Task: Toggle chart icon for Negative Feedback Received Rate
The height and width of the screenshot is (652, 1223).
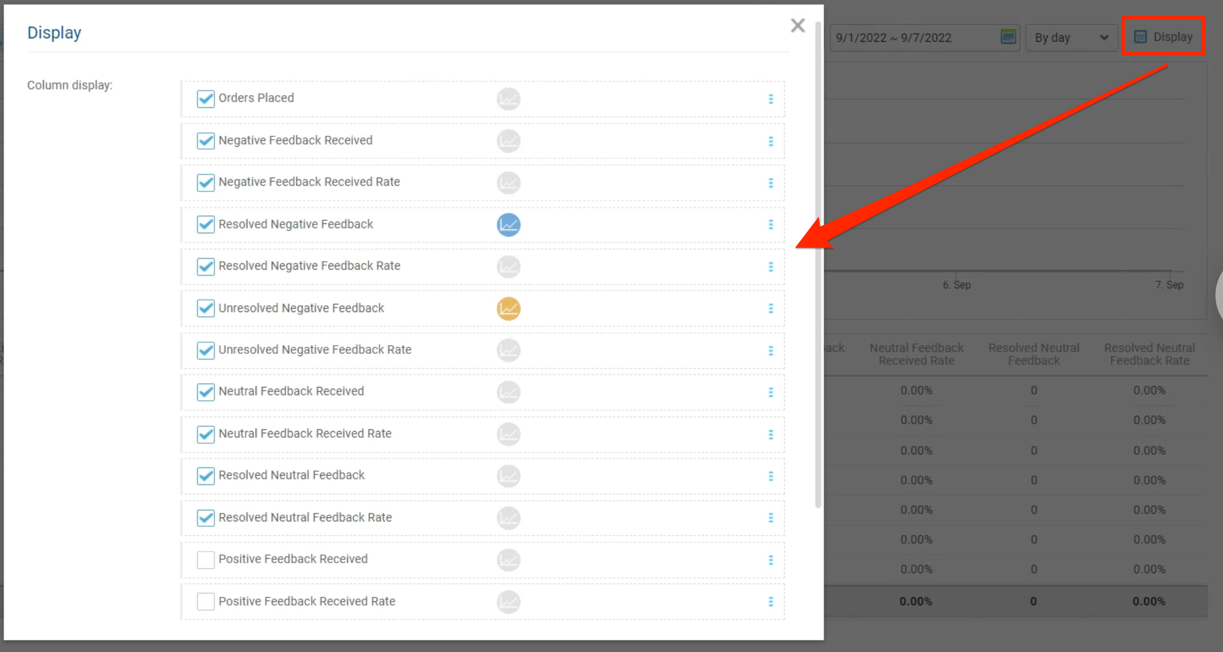Action: click(508, 183)
